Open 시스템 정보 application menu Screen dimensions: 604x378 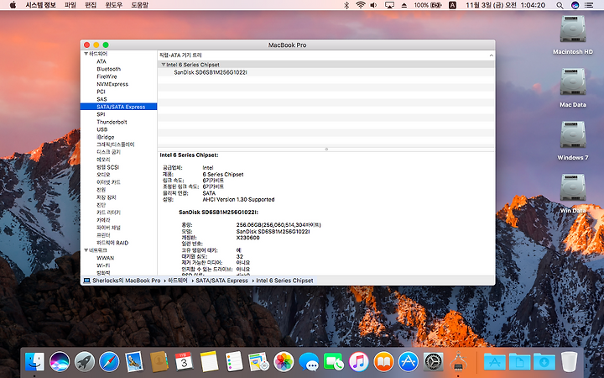pos(40,5)
